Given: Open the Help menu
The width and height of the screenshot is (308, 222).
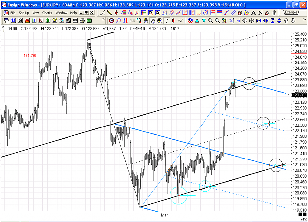Looking at the screenshot, I should pos(73,13).
